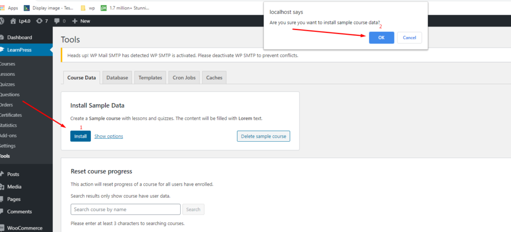Switch to the Database tab
This screenshot has height=232, width=511.
[x=117, y=78]
